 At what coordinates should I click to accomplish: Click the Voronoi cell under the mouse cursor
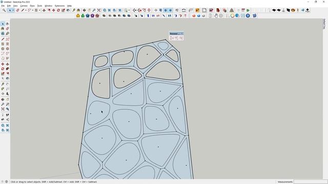coord(98,113)
